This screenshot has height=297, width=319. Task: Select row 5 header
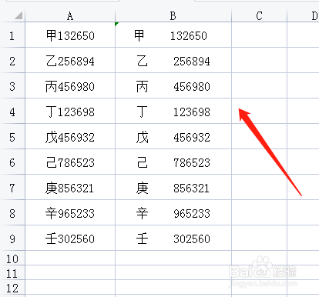pos(12,136)
